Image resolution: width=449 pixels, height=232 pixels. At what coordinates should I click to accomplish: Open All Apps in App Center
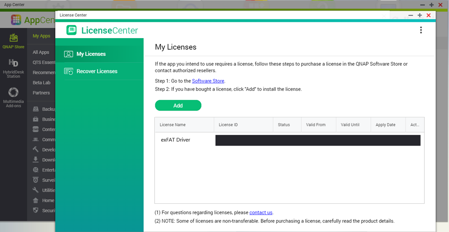point(41,52)
